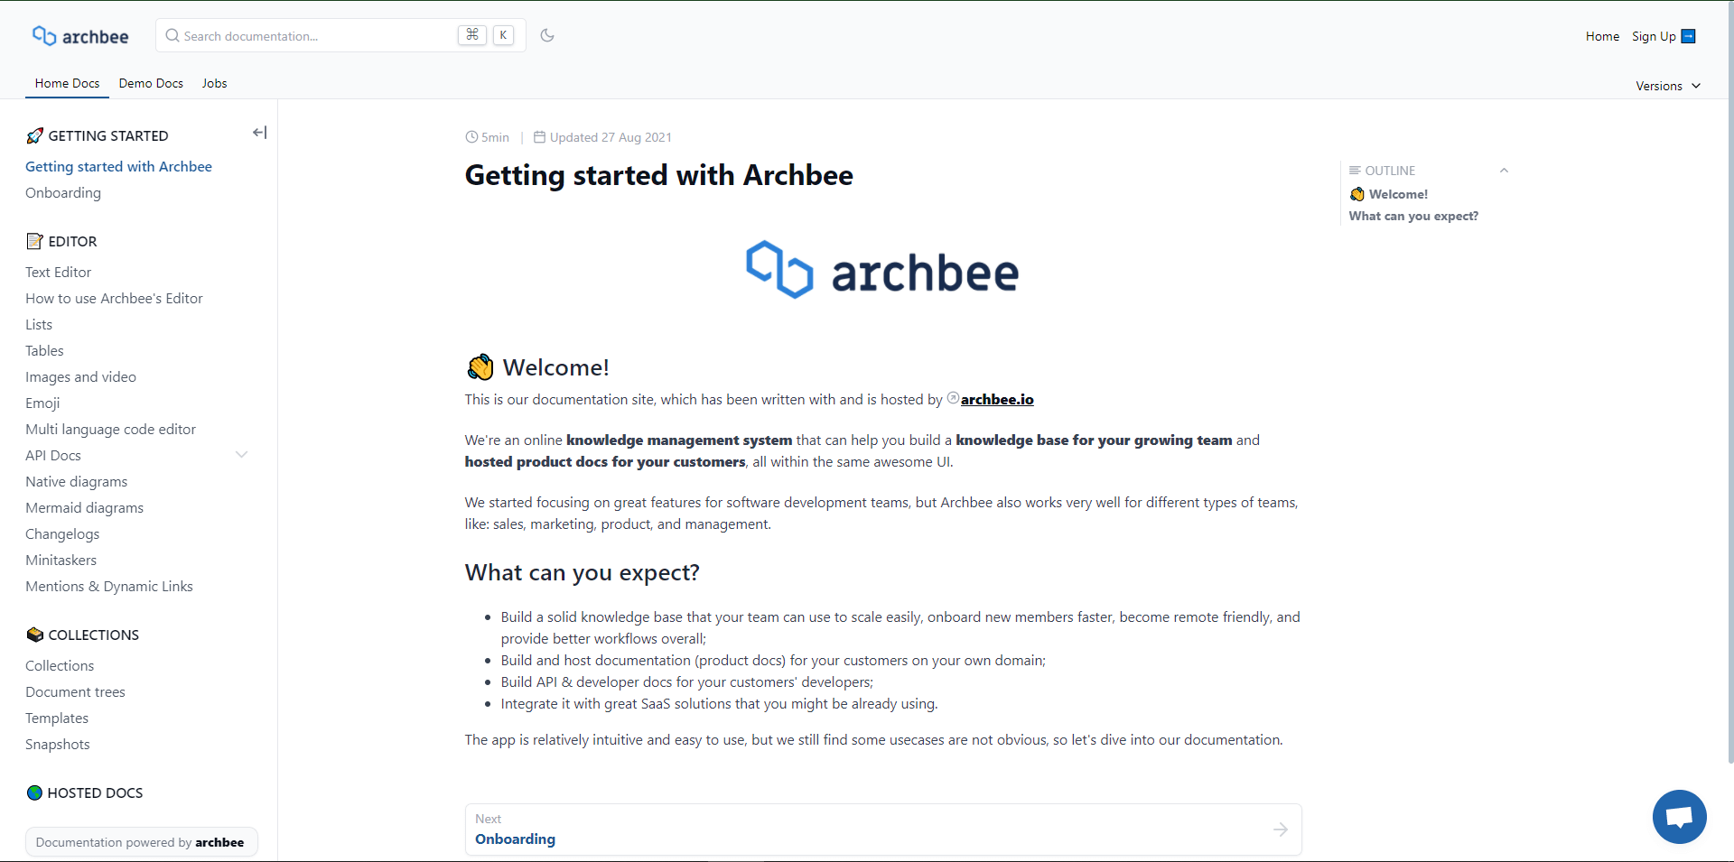The image size is (1734, 862).
Task: Click the flag icon next to Sign Up
Action: click(x=1690, y=36)
